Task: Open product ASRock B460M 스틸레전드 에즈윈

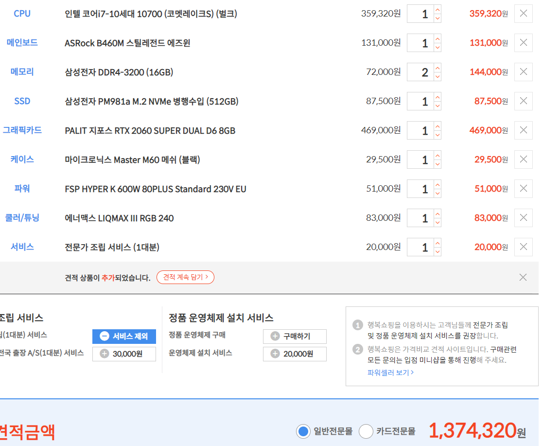Action: pyautogui.click(x=127, y=43)
